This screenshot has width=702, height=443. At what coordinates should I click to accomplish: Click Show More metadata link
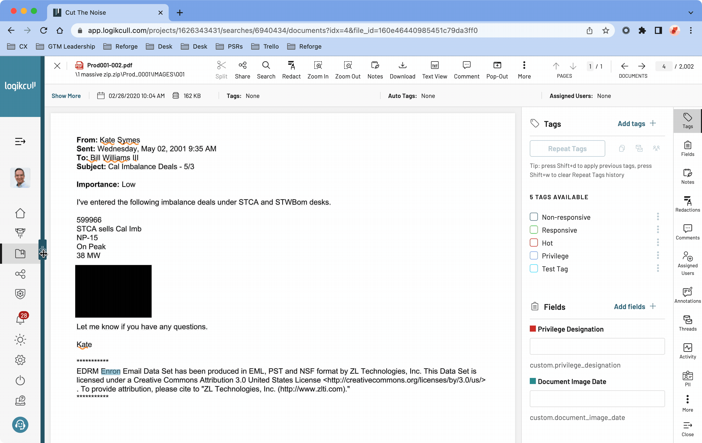pos(66,96)
